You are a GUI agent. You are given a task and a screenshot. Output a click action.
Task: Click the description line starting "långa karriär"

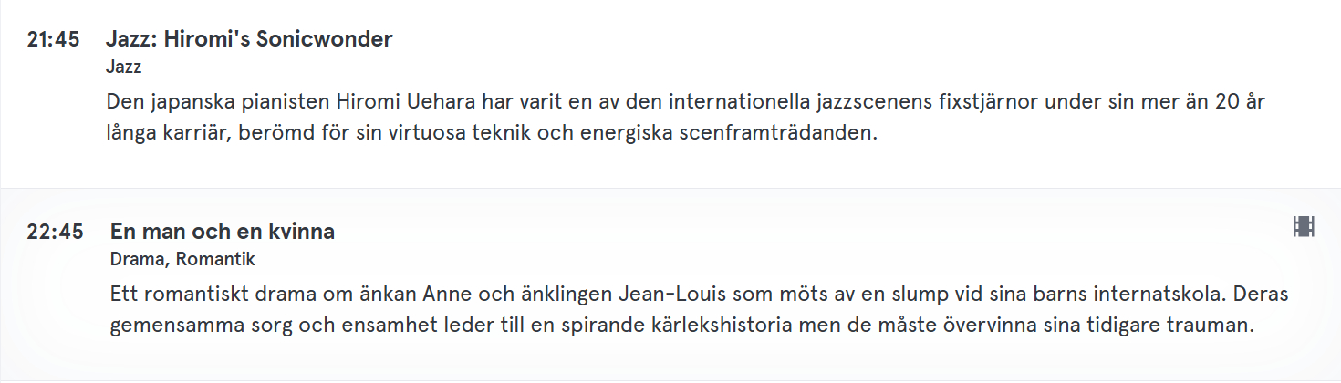click(x=491, y=132)
